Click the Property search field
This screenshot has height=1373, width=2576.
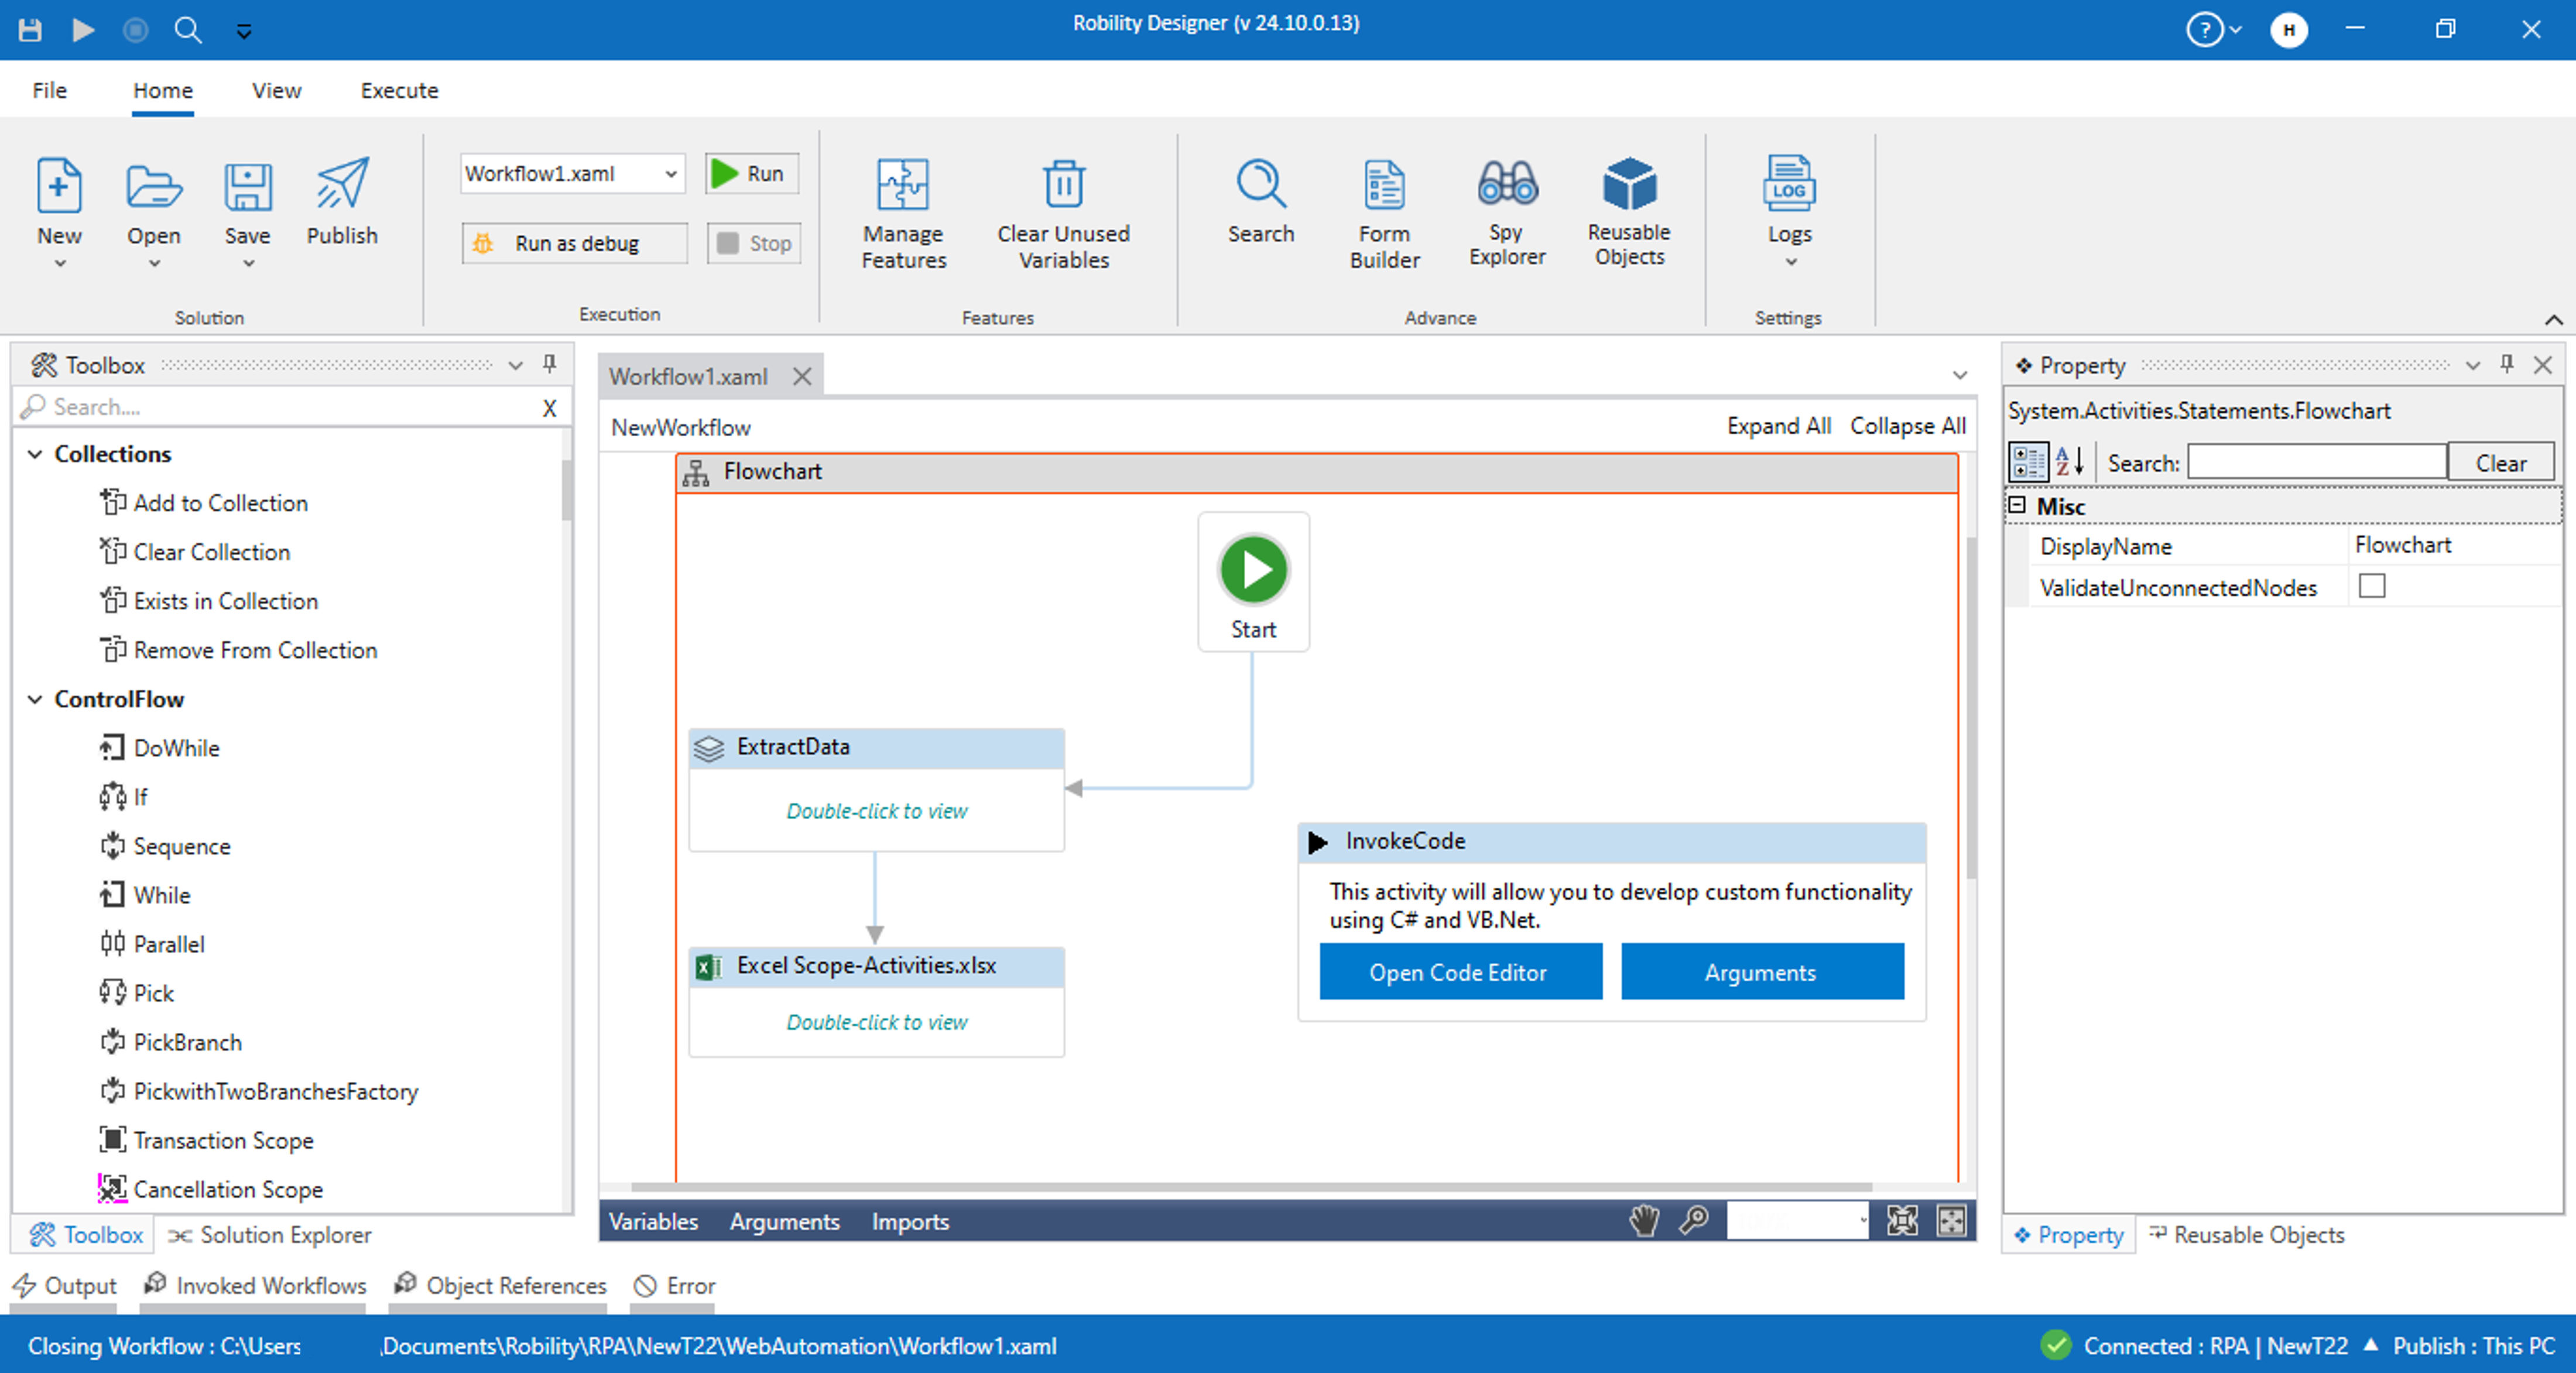2316,462
